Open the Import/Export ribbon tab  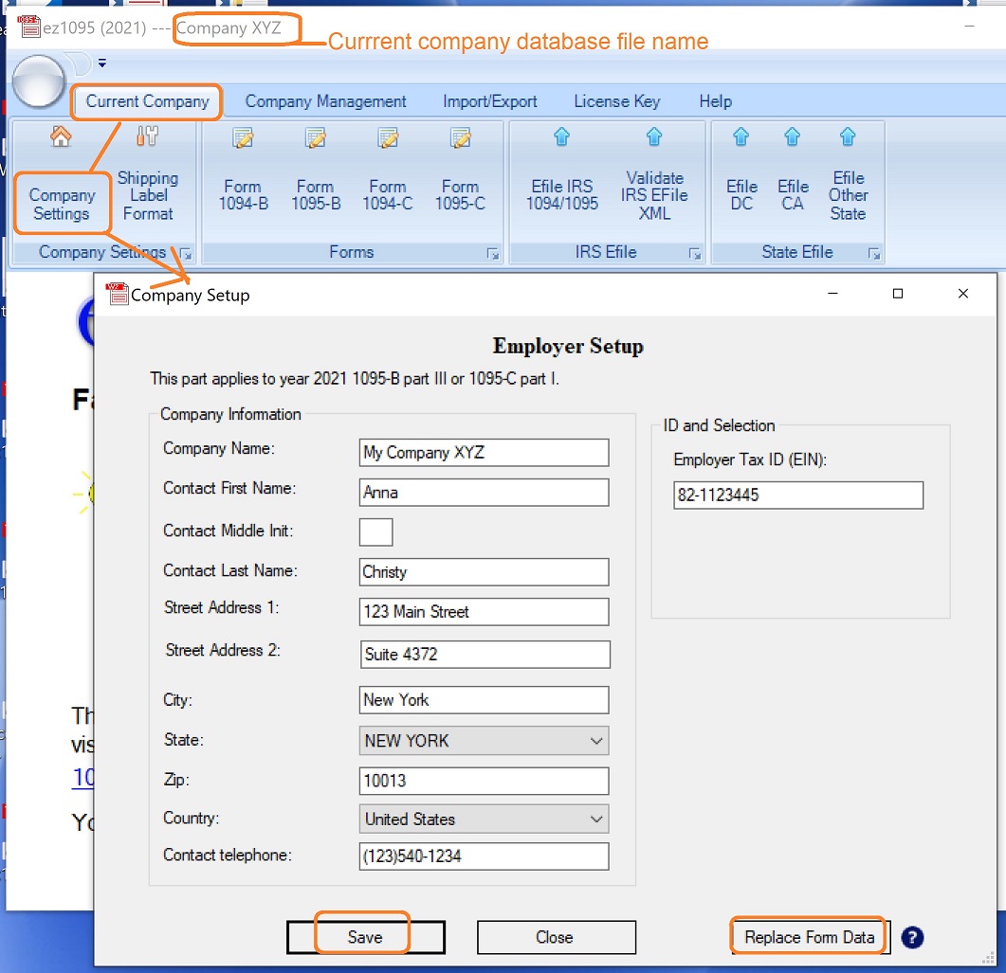click(x=490, y=101)
